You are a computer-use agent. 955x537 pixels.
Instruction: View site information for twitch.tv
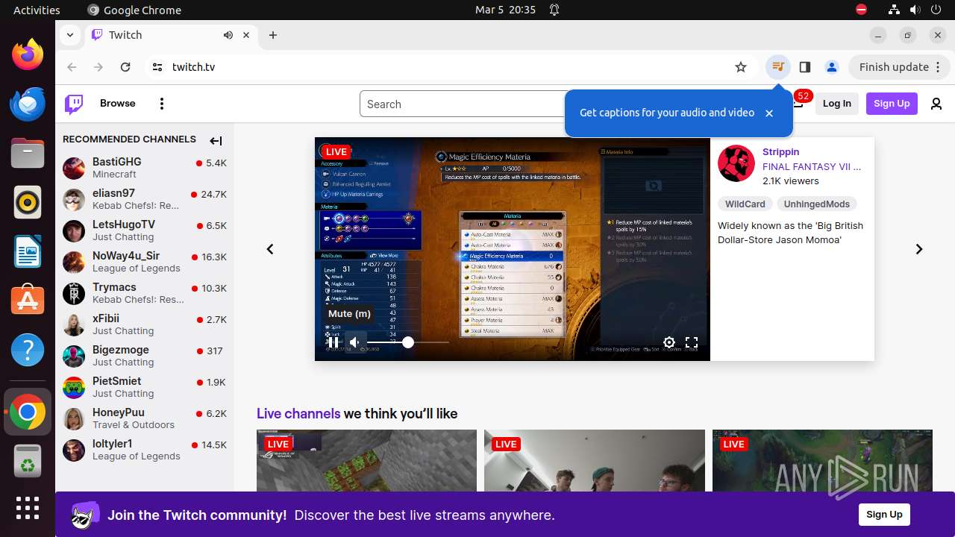click(157, 67)
